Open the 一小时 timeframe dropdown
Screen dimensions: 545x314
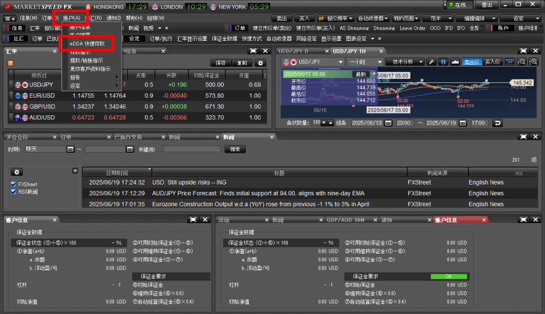pyautogui.click(x=365, y=62)
